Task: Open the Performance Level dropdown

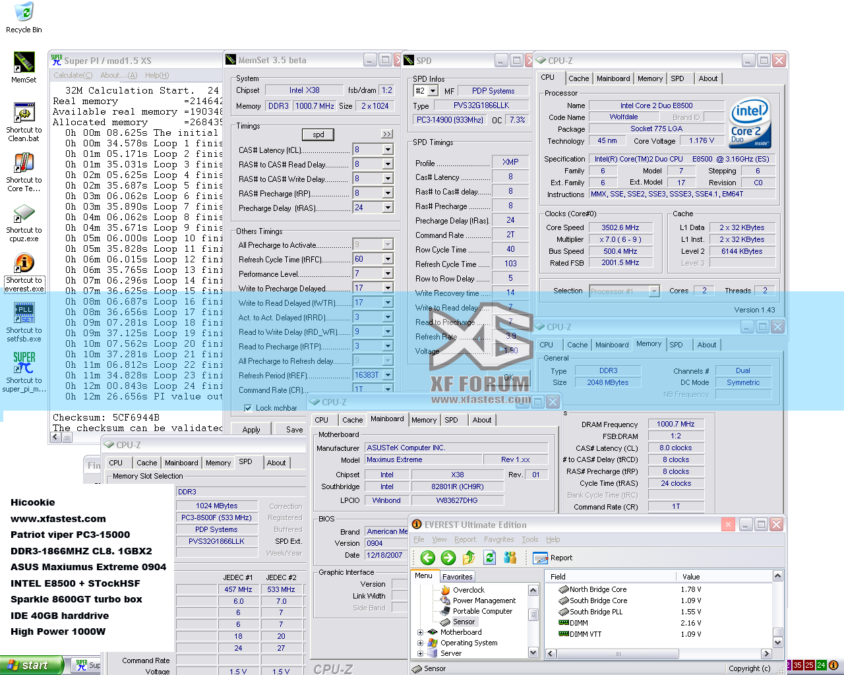Action: pos(388,274)
